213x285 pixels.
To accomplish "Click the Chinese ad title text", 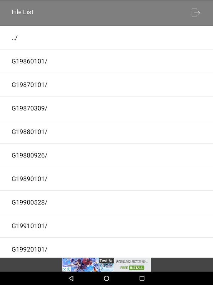I will 132,261.
